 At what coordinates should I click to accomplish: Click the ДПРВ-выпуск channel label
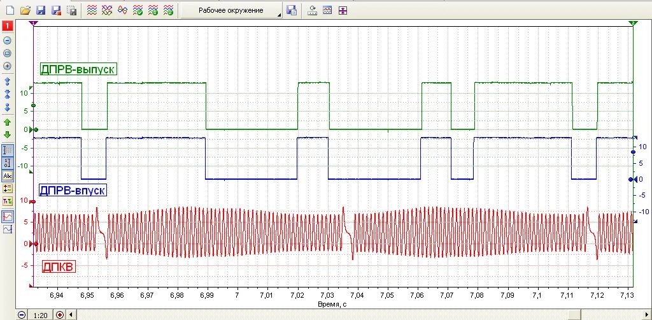point(78,69)
